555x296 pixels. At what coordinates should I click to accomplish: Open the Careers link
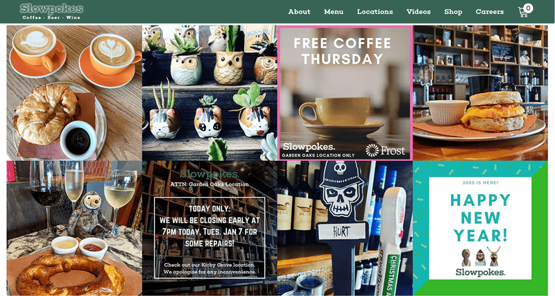point(490,12)
